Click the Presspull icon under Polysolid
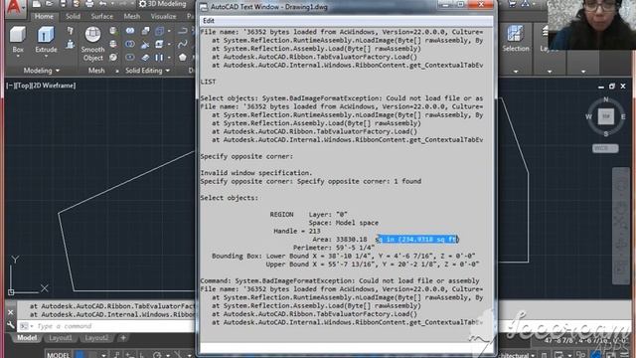Image resolution: width=636 pixels, height=358 pixels. tap(71, 44)
